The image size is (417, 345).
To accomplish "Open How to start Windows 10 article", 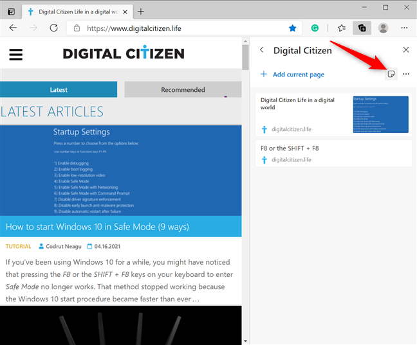I will coord(97,227).
